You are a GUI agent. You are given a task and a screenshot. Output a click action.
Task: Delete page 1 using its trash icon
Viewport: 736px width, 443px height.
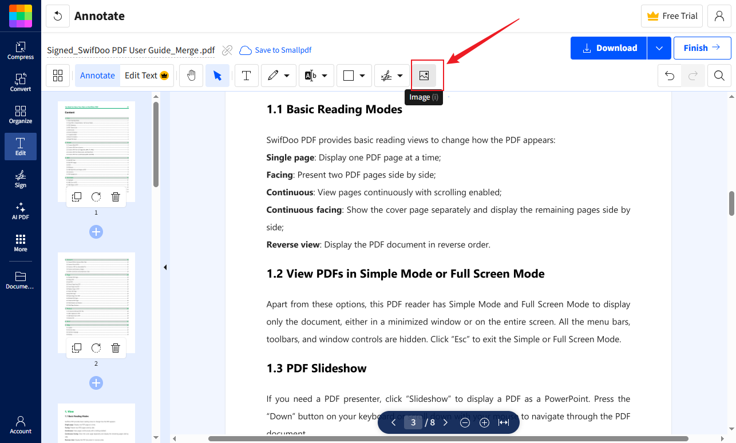[x=116, y=196]
